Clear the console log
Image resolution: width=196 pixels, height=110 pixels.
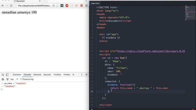click(x=3, y=79)
